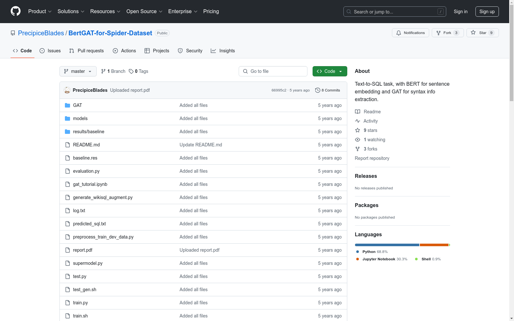The height and width of the screenshot is (321, 514).
Task: Click the log.txt file icon
Action: click(x=67, y=211)
